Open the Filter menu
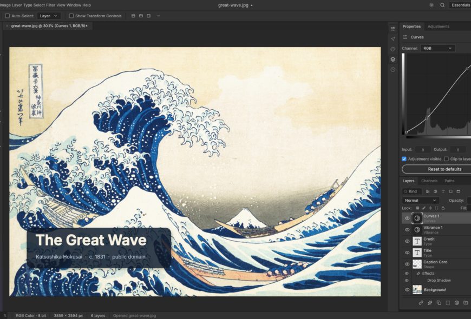The image size is (471, 319). click(x=50, y=5)
